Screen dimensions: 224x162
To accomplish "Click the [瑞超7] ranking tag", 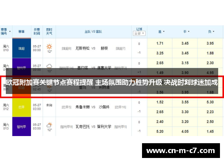I will pos(121,48).
